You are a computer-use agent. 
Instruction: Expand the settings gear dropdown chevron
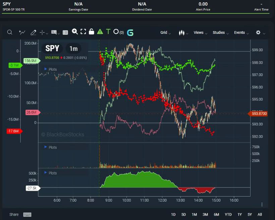tap(264, 33)
